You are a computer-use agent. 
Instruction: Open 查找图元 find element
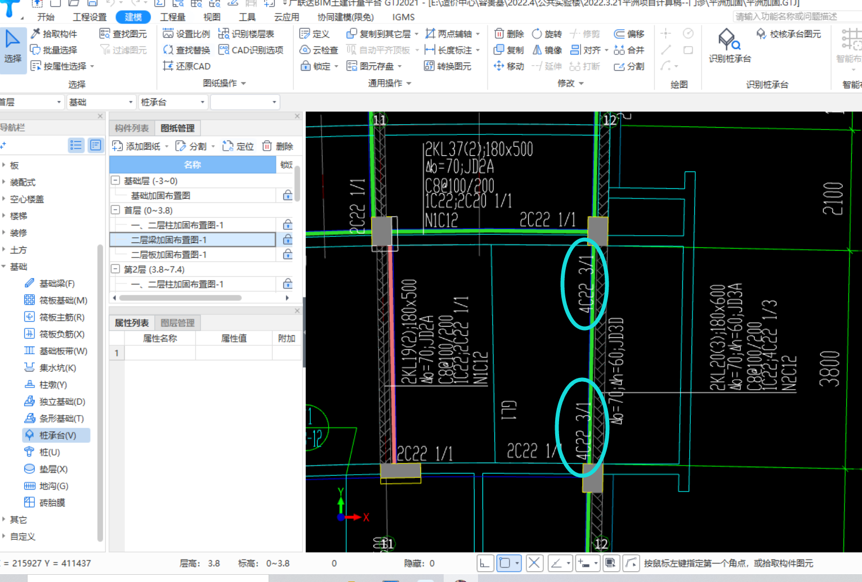coord(123,34)
